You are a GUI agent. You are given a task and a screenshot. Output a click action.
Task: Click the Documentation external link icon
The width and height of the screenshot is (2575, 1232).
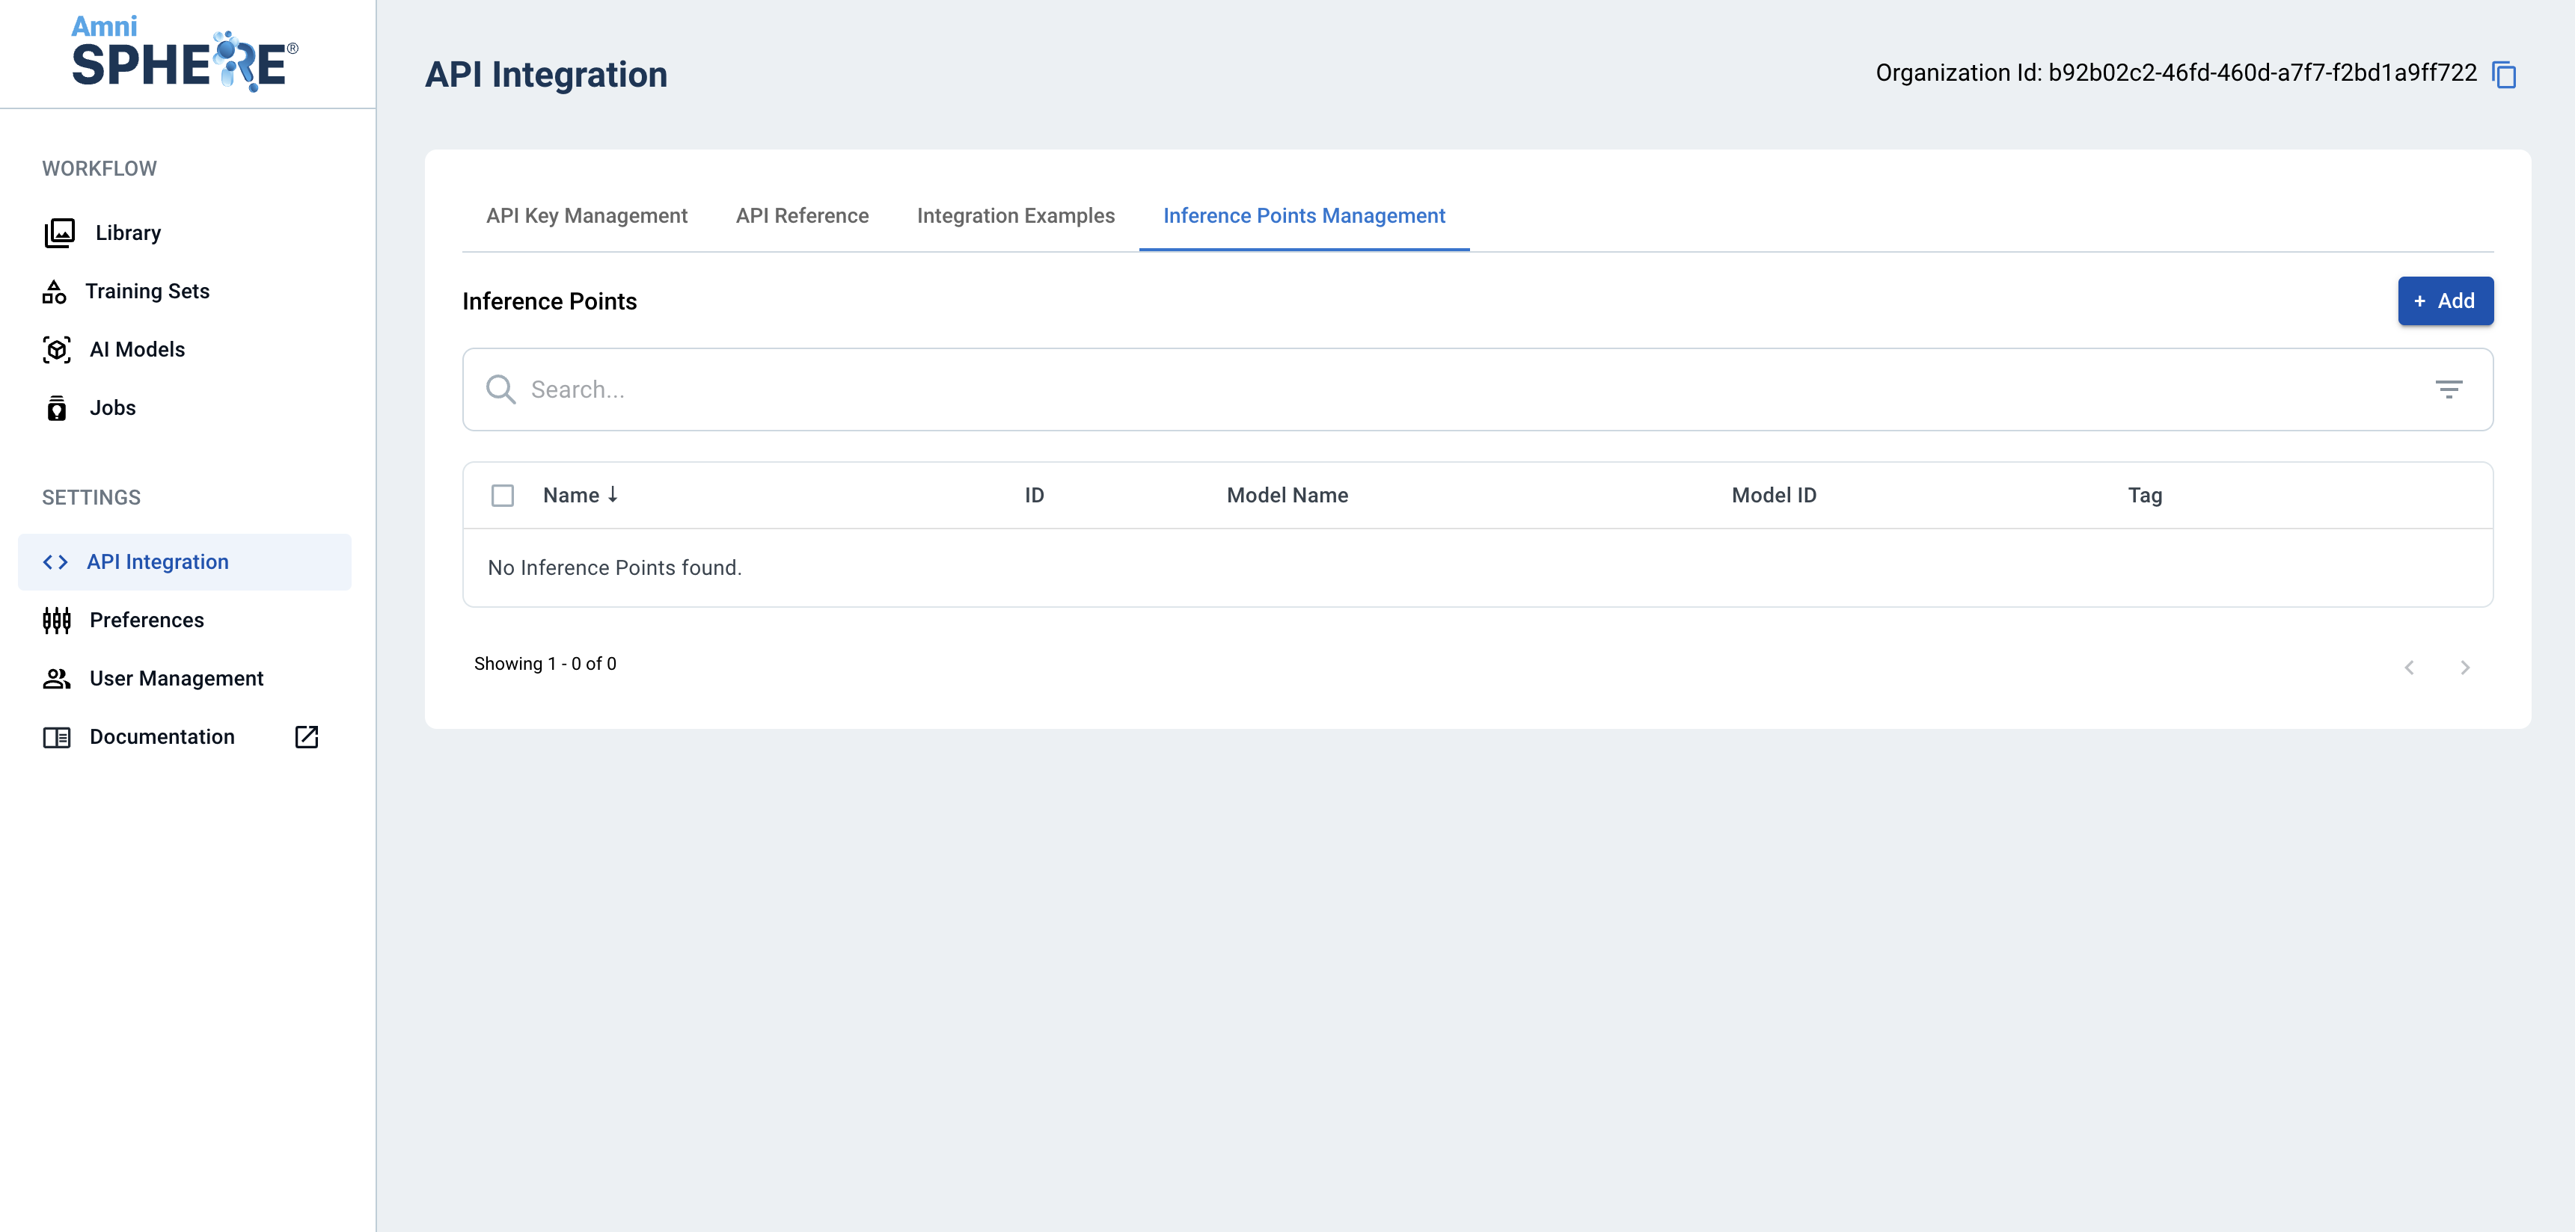pyautogui.click(x=306, y=736)
